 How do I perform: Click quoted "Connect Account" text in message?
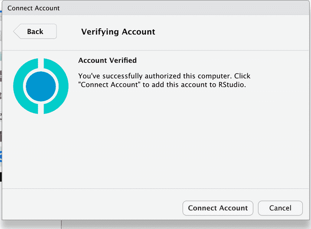pyautogui.click(x=109, y=85)
